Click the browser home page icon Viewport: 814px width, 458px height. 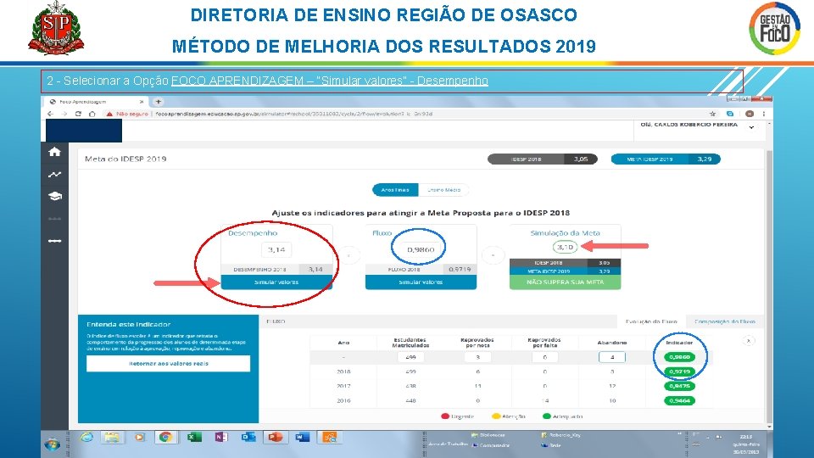92,114
